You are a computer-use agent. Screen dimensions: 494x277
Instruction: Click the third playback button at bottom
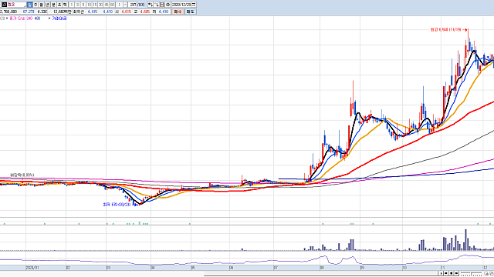(x=451, y=273)
